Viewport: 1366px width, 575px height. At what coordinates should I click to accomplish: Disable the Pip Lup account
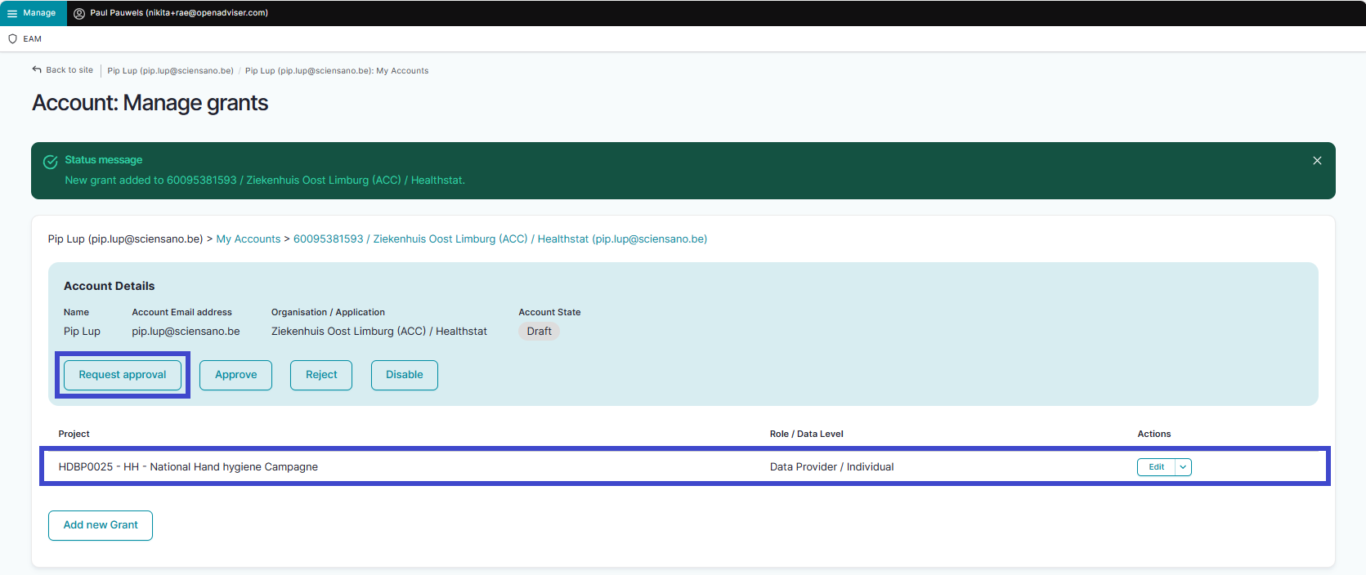click(404, 375)
